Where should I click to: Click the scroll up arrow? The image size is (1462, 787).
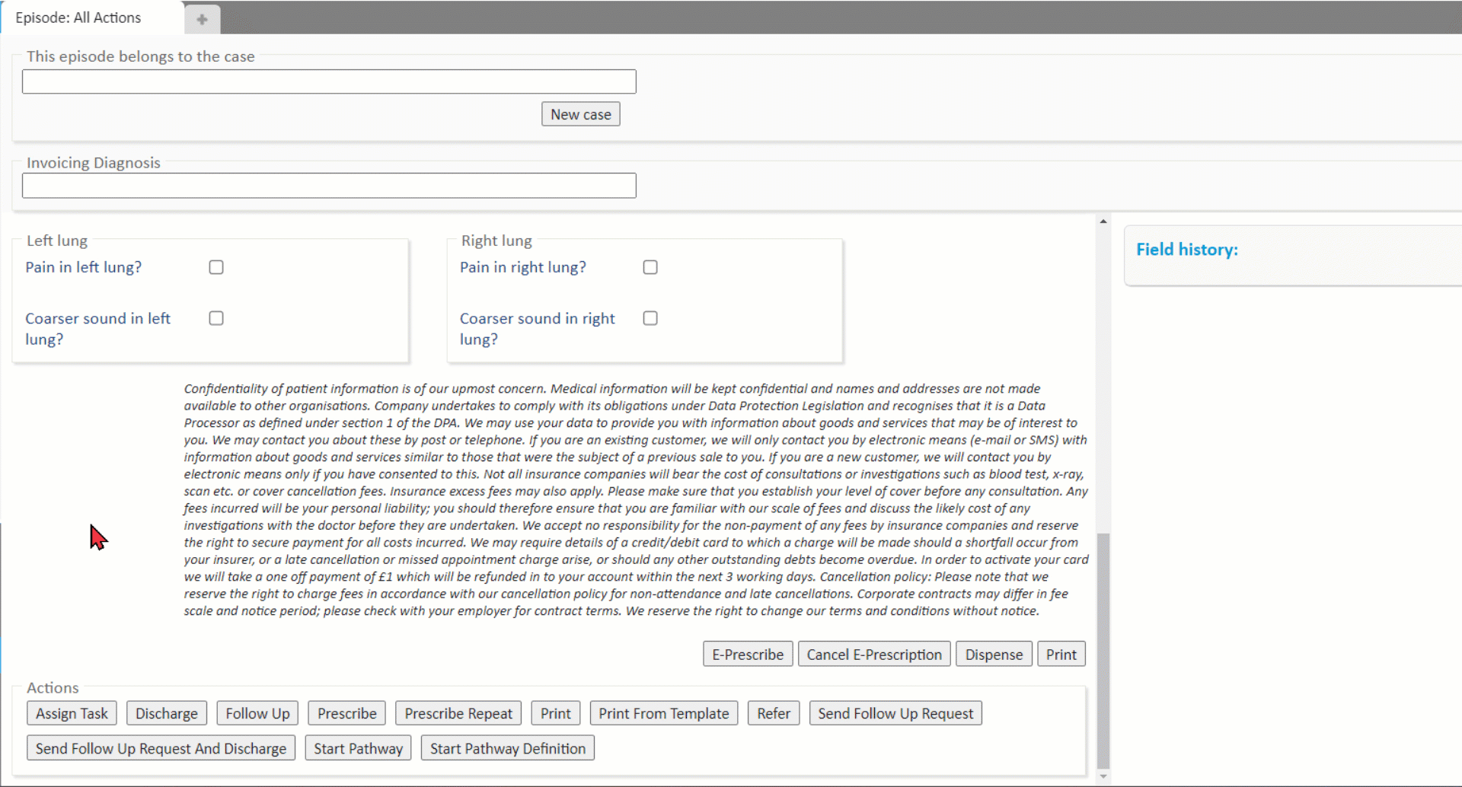pyautogui.click(x=1103, y=221)
